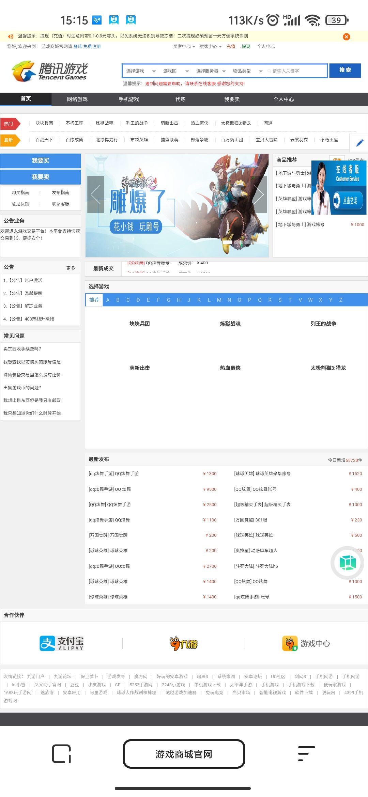Click the Tencent Games logo
Image resolution: width=368 pixels, height=797 pixels.
tap(50, 71)
